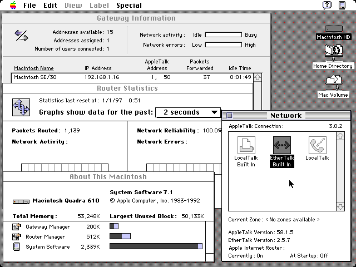Click Apple Internet Router Currently: On text
Image resolution: width=356 pixels, height=267 pixels.
pos(245,256)
